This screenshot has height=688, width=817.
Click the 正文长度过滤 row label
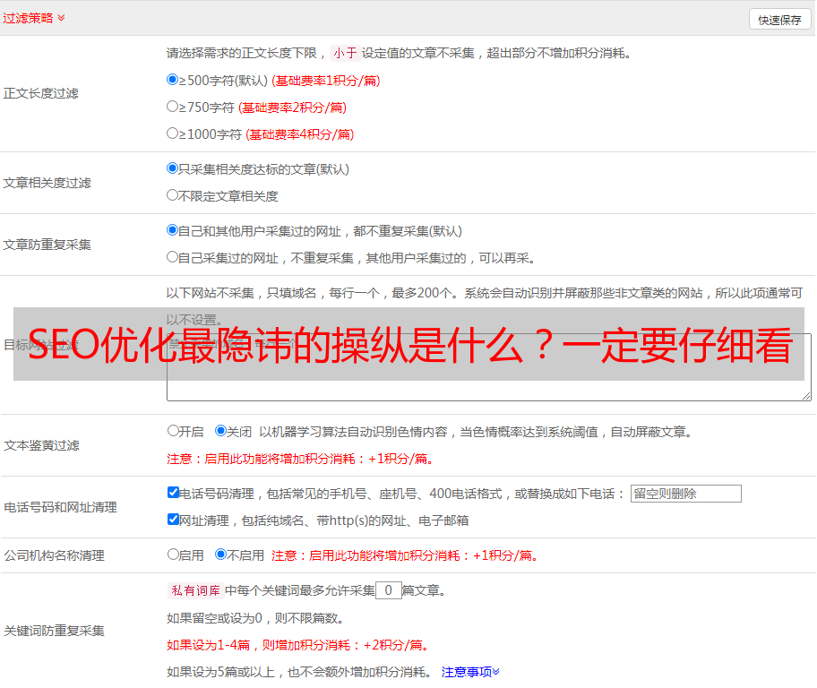(x=40, y=93)
